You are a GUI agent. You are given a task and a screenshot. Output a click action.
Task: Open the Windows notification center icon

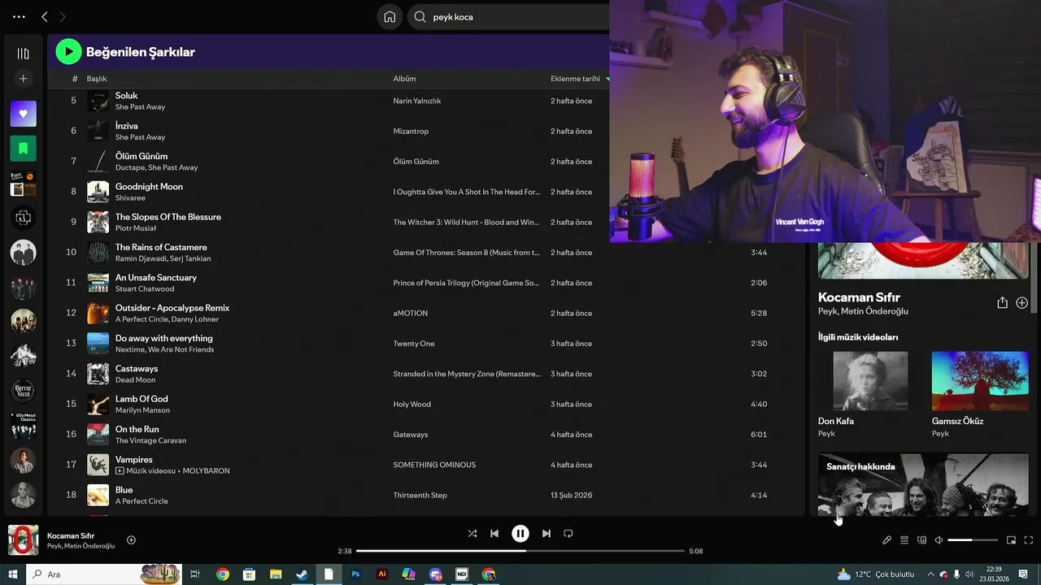[1023, 574]
